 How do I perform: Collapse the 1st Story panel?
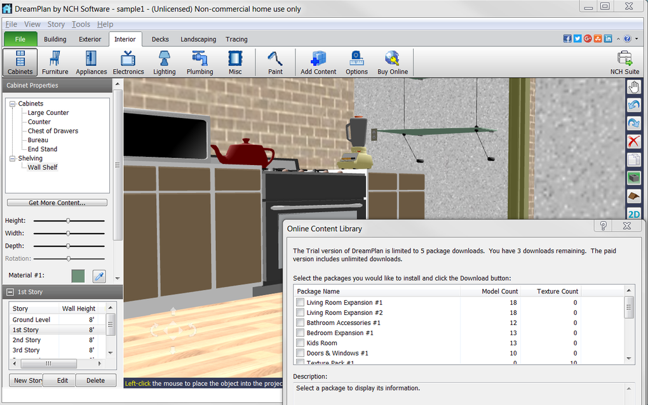coord(10,292)
